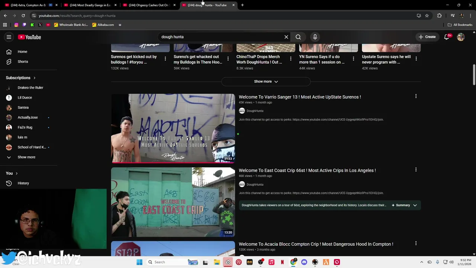Open options menu for Acacia Blocc Compton Crip video
Image resolution: width=476 pixels, height=268 pixels.
(416, 243)
